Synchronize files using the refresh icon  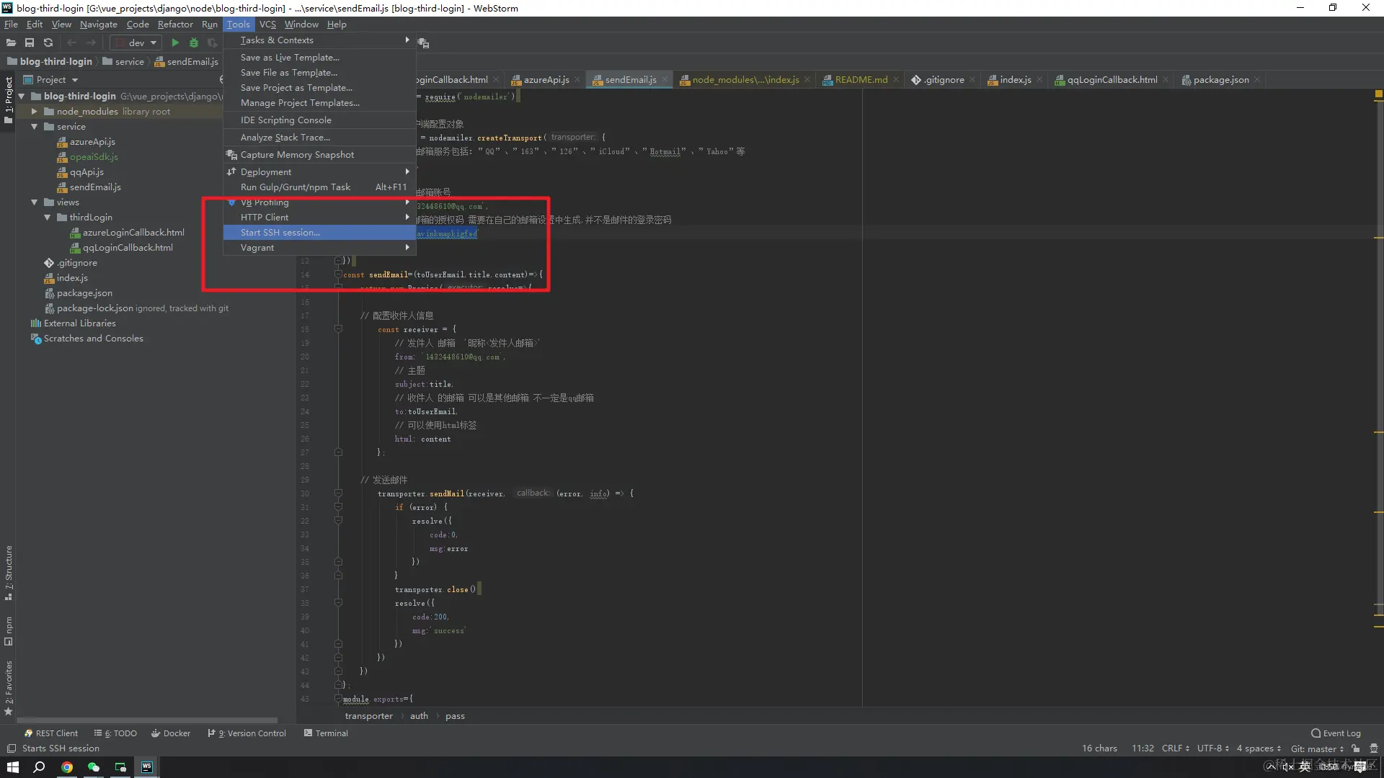48,43
